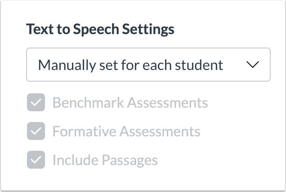This screenshot has width=286, height=192.
Task: Click the word 'Passages' in the last option
Action: (130, 161)
